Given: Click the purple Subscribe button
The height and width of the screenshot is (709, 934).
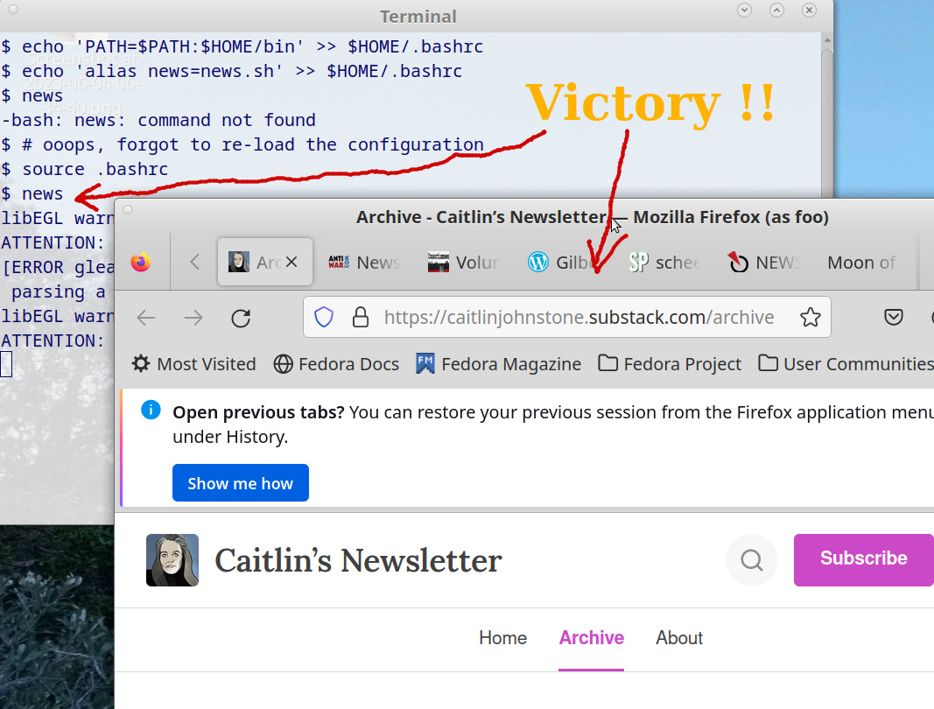Looking at the screenshot, I should [864, 559].
